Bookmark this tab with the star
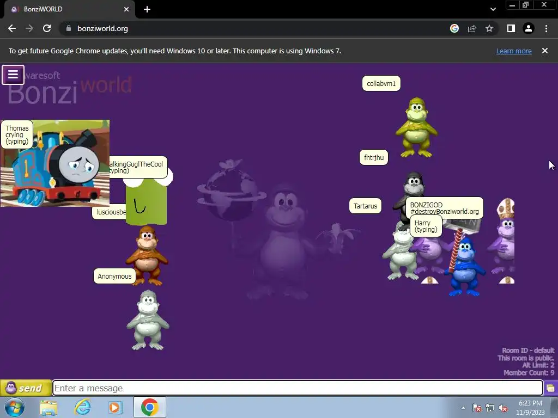Viewport: 558px width, 418px height. click(489, 28)
